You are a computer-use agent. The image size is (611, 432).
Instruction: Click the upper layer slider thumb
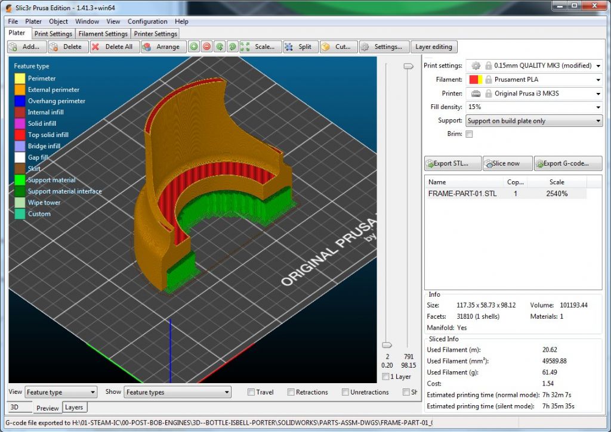pyautogui.click(x=408, y=67)
